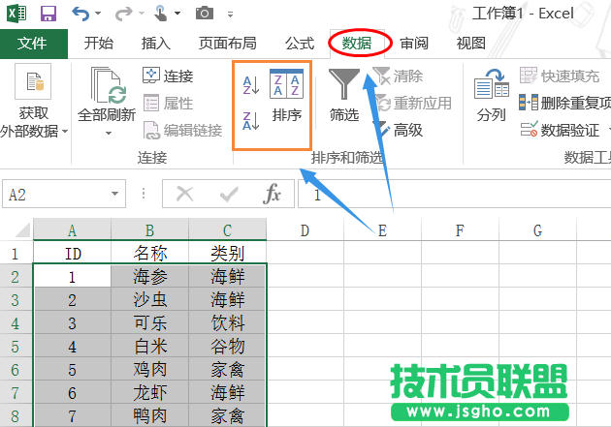Expand the Name Box dropdown arrow
This screenshot has width=611, height=427.
(x=115, y=194)
